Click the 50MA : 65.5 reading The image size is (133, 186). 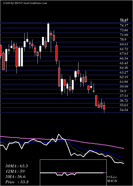click(x=16, y=166)
